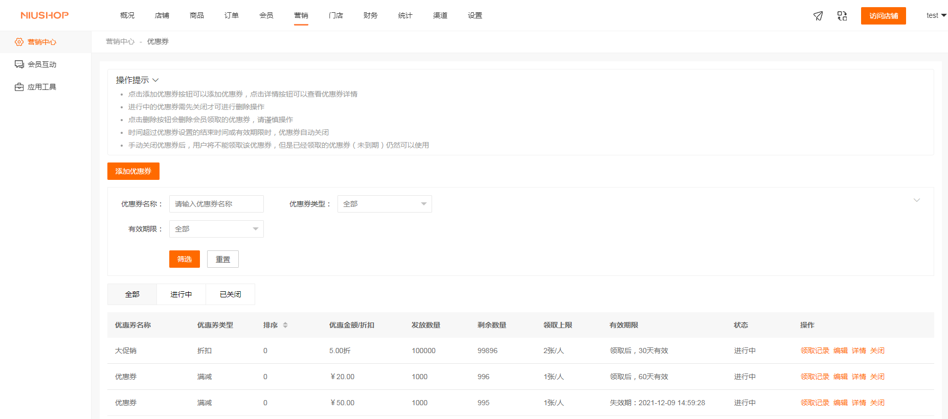Screen dimensions: 948x419
Task: Click the 99896 remaining quantity
Action: 487,351
